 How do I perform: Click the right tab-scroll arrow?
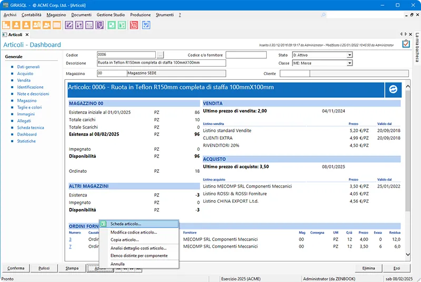pos(406,34)
